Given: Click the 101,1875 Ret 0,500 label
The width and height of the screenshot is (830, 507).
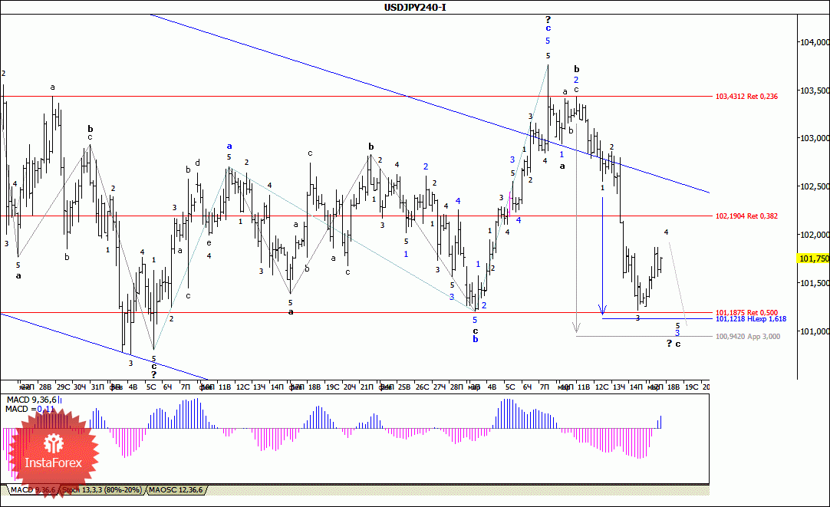Looking at the screenshot, I should point(746,313).
